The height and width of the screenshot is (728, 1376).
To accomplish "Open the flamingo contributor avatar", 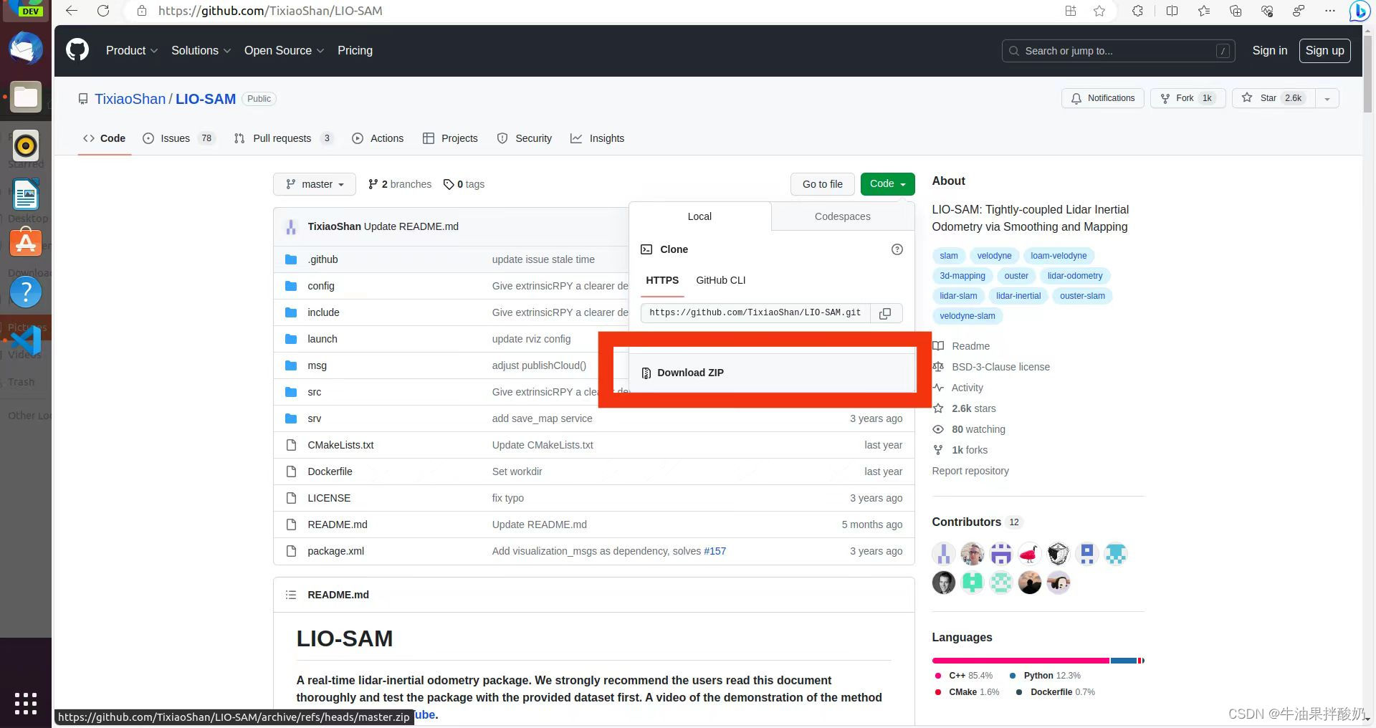I will pos(1029,554).
